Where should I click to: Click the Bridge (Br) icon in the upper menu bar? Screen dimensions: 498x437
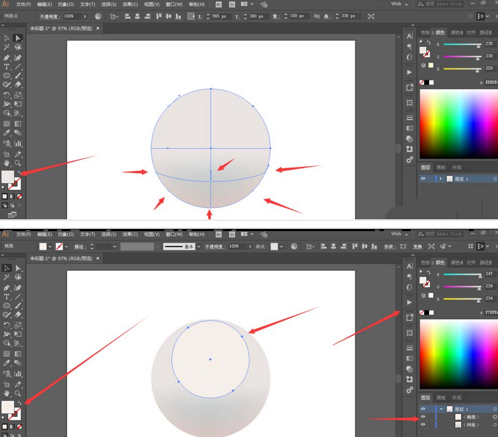coord(218,4)
